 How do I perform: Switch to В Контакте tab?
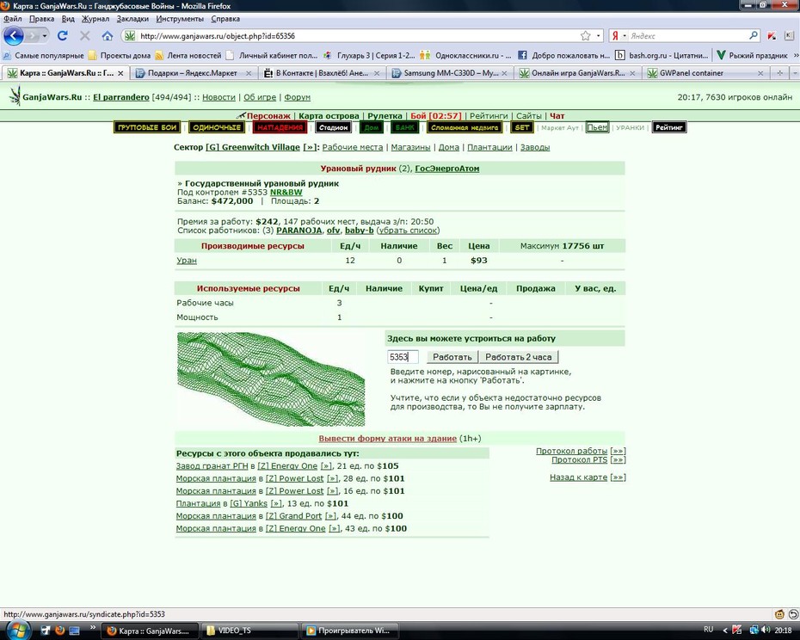pyautogui.click(x=322, y=73)
